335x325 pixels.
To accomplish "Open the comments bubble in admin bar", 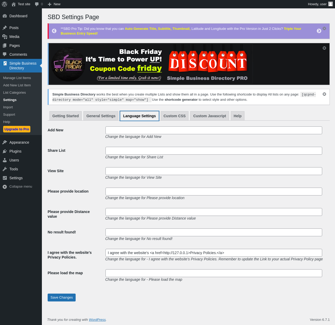I will [37, 4].
